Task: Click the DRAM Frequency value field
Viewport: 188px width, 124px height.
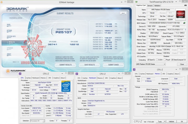Action: [x=165, y=89]
